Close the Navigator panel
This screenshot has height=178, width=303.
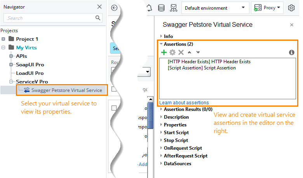tap(99, 7)
